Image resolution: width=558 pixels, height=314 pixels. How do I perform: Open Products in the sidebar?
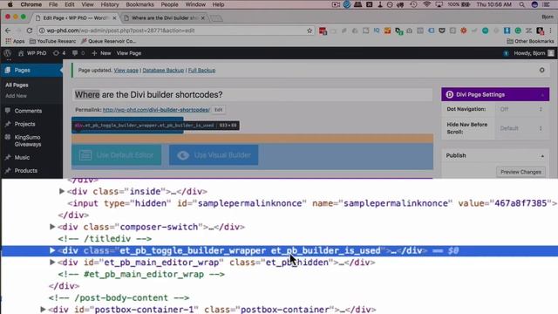[x=25, y=171]
